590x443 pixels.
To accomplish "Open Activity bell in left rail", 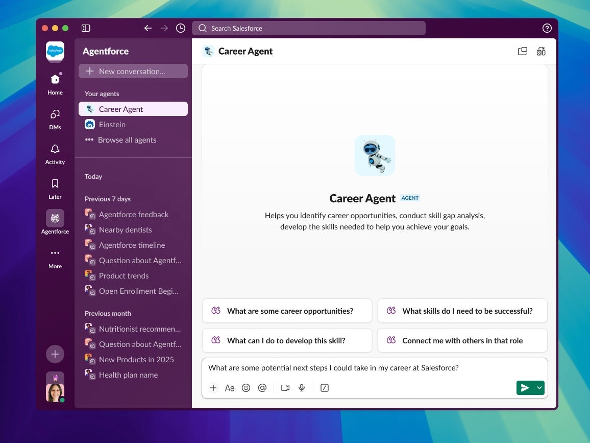I will 55,154.
